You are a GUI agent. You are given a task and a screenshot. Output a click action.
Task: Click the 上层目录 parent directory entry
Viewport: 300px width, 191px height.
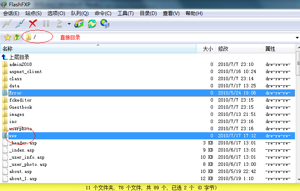click(19, 57)
